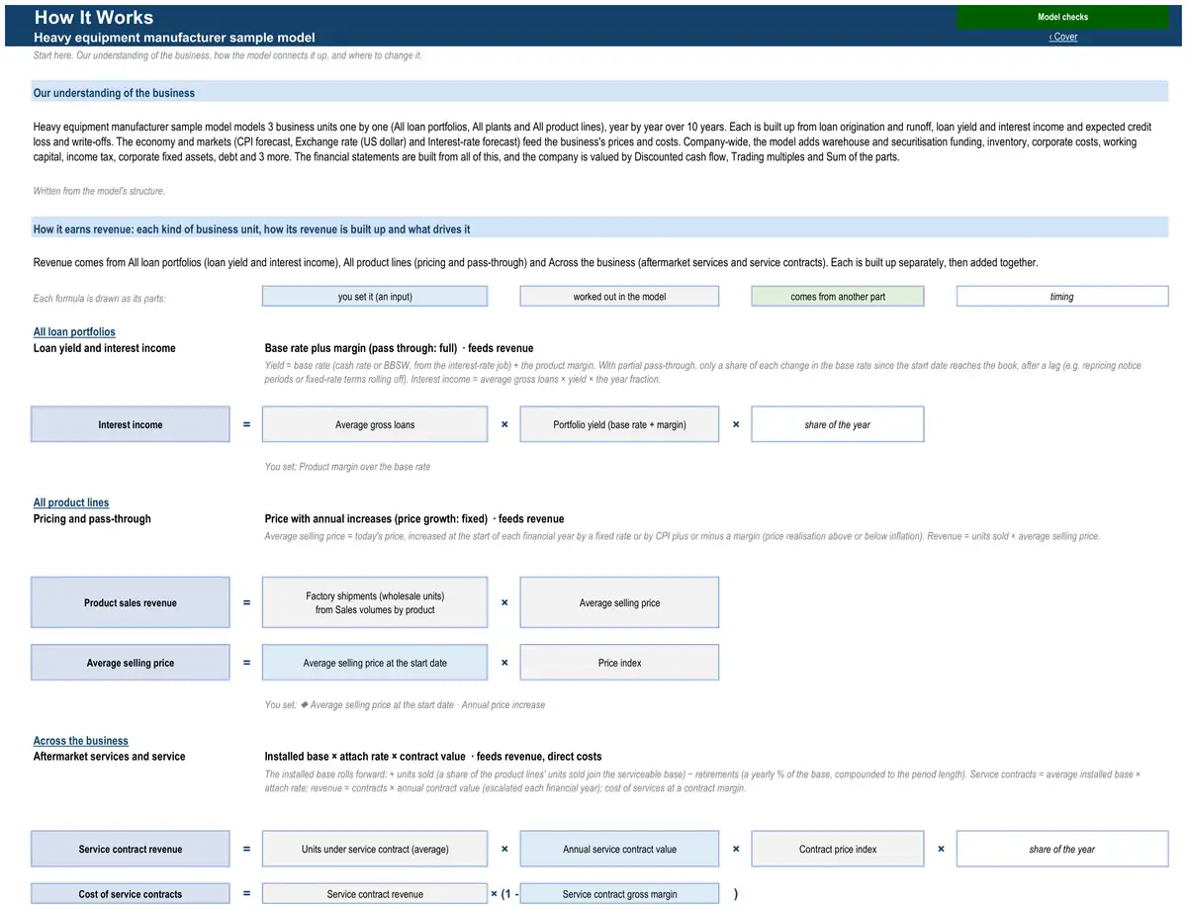
Task: Select the bold Service contract revenue label box
Action: coord(131,849)
